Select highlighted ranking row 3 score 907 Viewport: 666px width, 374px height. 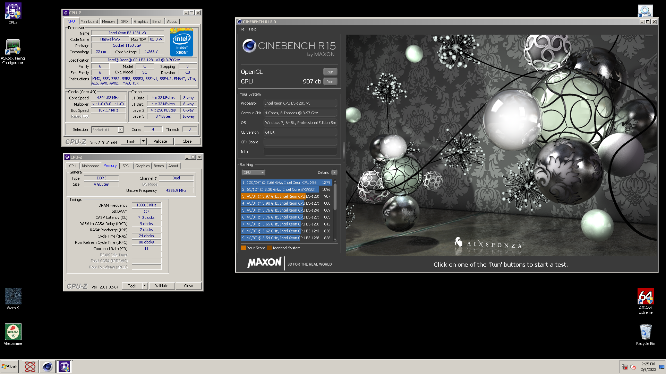(x=287, y=196)
